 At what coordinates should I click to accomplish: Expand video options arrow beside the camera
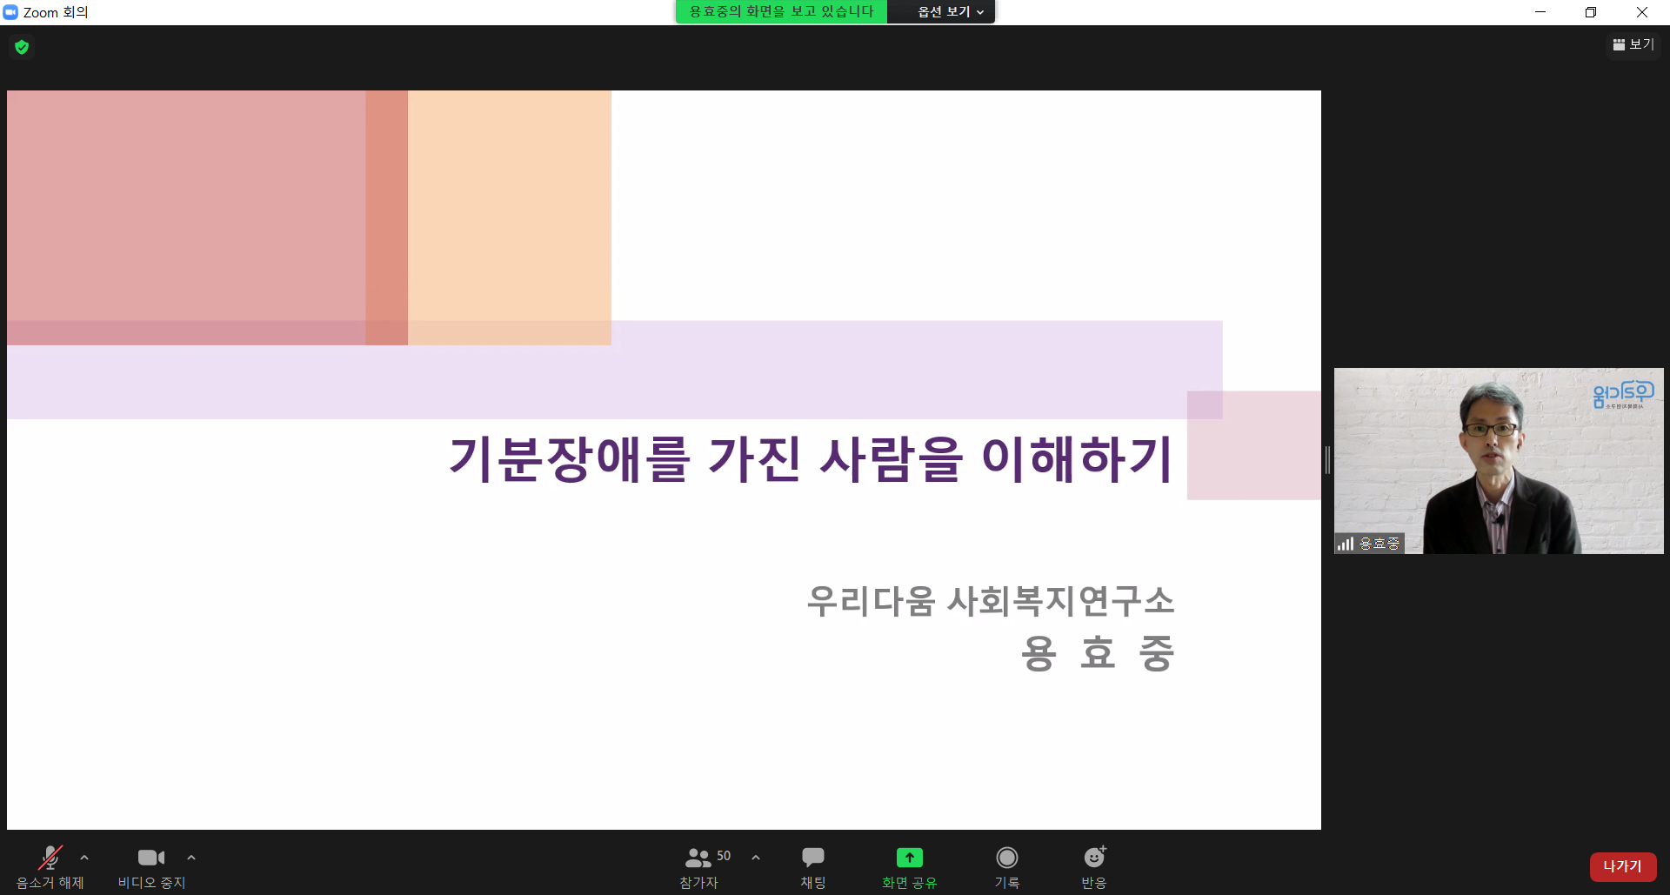click(191, 858)
